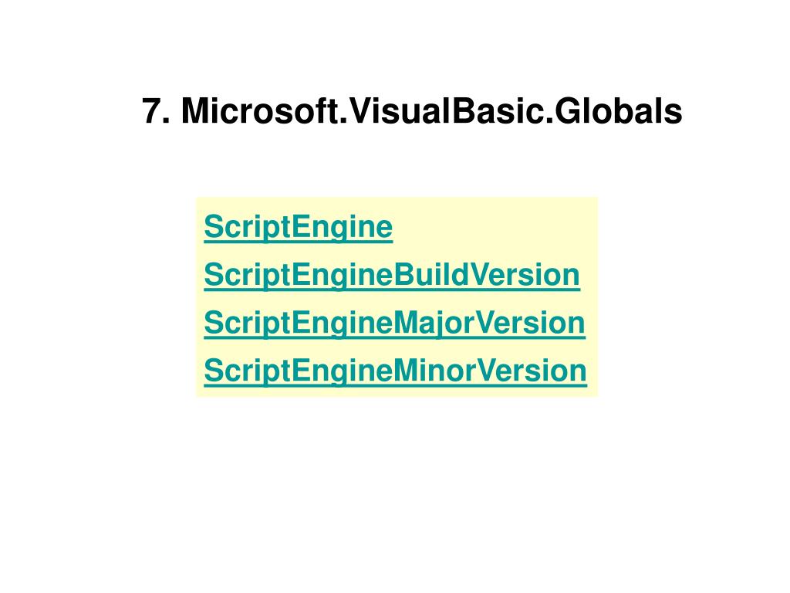Follow the ScriptEngineMajorVersion hyperlink
This screenshot has width=790, height=593.
(x=394, y=324)
